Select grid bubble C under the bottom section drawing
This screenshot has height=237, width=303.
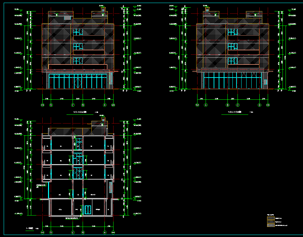coord(73,232)
